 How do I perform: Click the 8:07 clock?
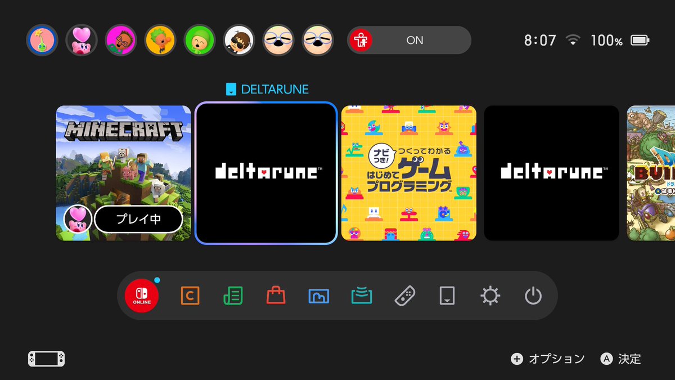(540, 40)
